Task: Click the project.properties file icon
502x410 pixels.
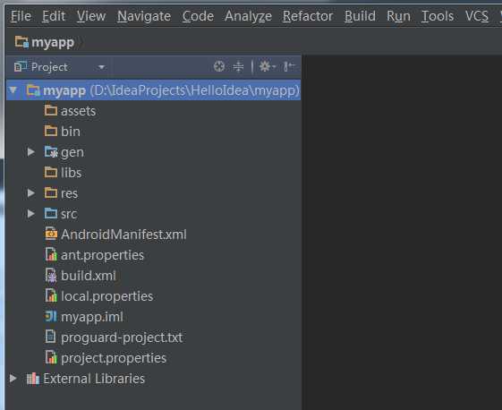Action: [x=51, y=357]
